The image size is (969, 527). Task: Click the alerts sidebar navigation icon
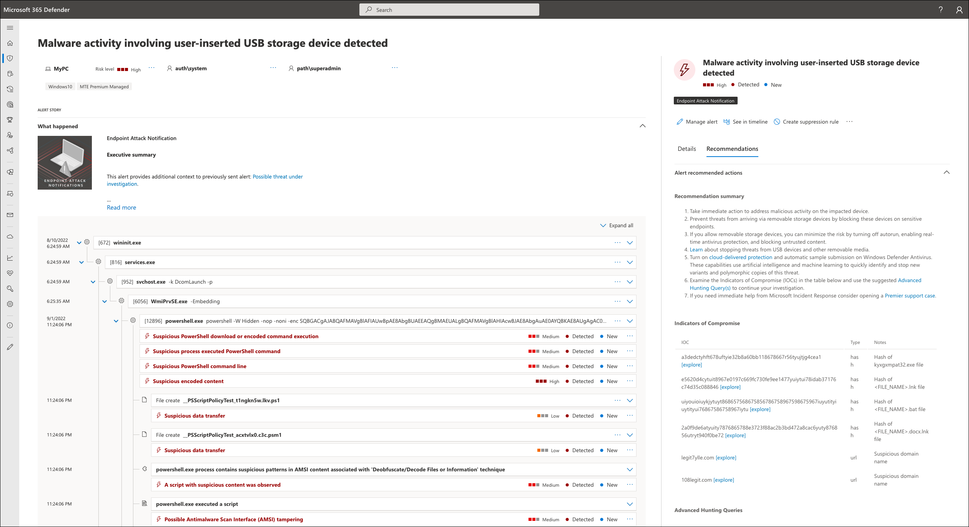[x=12, y=58]
